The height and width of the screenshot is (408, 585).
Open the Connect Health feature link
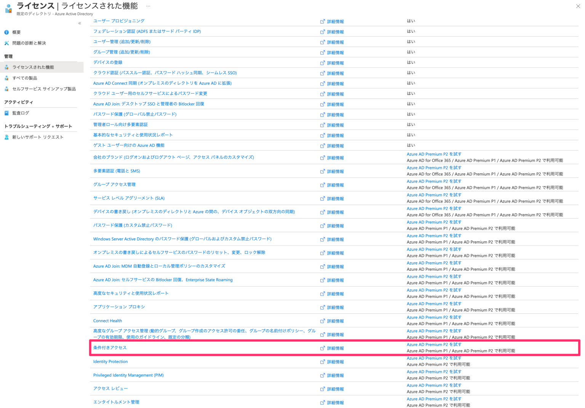click(x=107, y=320)
